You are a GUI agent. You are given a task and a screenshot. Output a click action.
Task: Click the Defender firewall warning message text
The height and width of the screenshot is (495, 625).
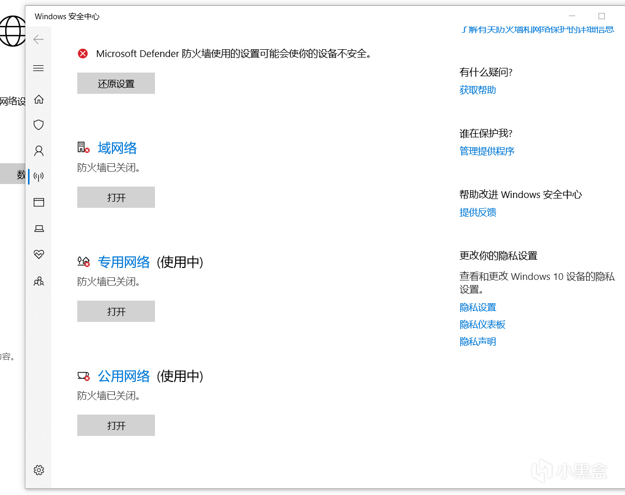(x=234, y=53)
